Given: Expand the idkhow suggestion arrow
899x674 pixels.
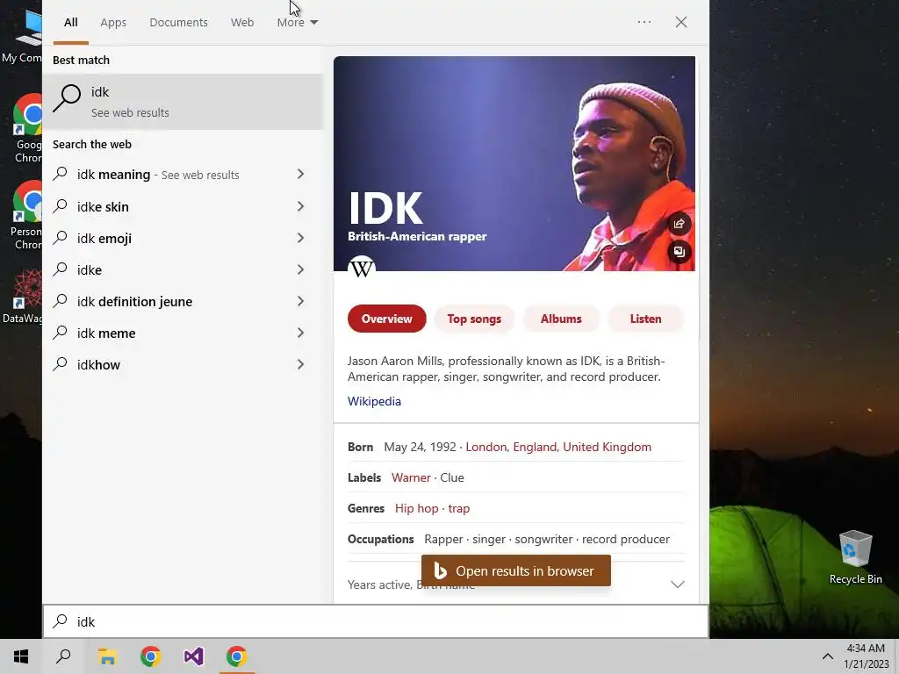Looking at the screenshot, I should (300, 364).
